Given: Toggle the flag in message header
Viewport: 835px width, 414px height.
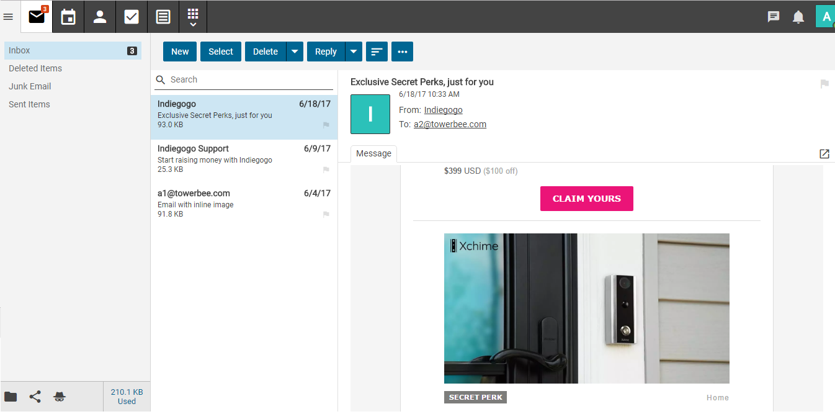Looking at the screenshot, I should 824,84.
